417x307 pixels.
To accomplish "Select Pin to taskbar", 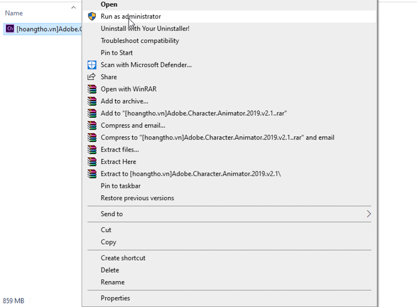I will tap(229, 186).
